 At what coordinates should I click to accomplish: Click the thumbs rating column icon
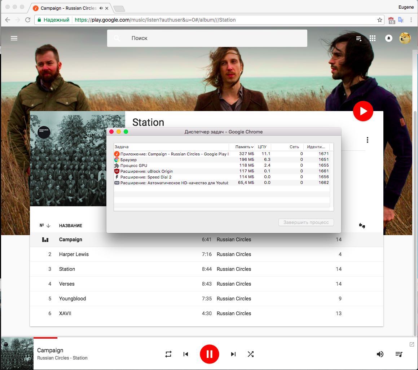coord(362,226)
